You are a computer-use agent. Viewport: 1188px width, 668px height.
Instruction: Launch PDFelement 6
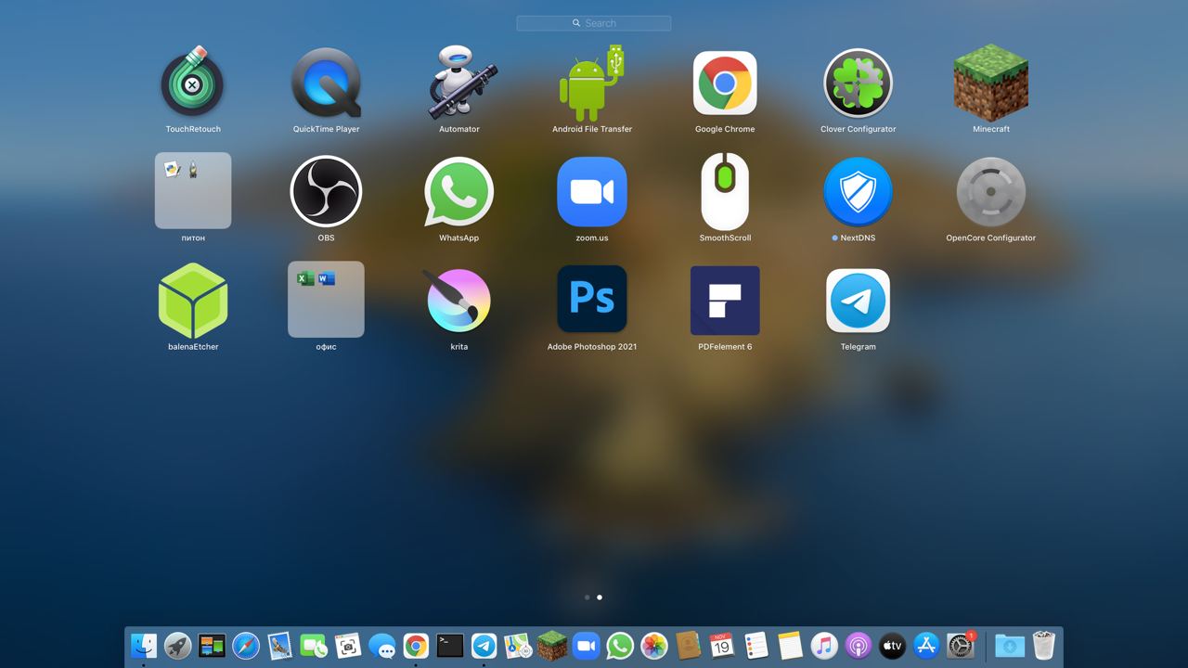(725, 301)
